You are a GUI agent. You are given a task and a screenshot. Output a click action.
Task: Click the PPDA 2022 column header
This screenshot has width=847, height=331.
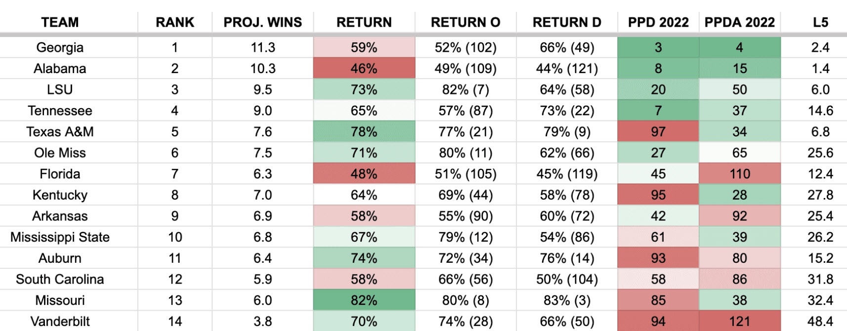pos(739,22)
